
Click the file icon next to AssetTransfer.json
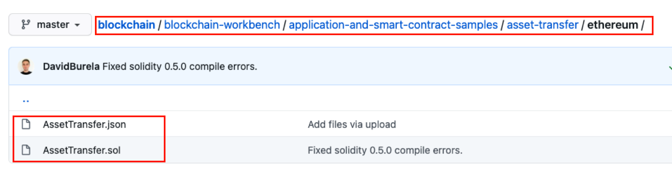click(26, 124)
